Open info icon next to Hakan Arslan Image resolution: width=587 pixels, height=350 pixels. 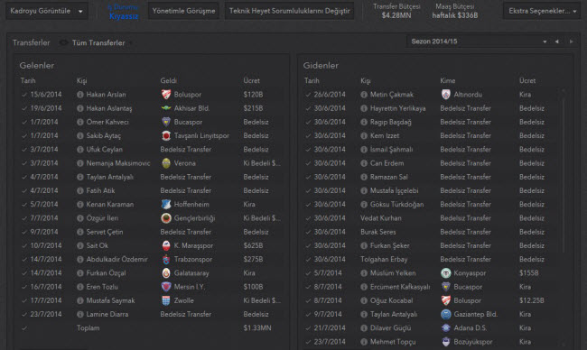[79, 95]
